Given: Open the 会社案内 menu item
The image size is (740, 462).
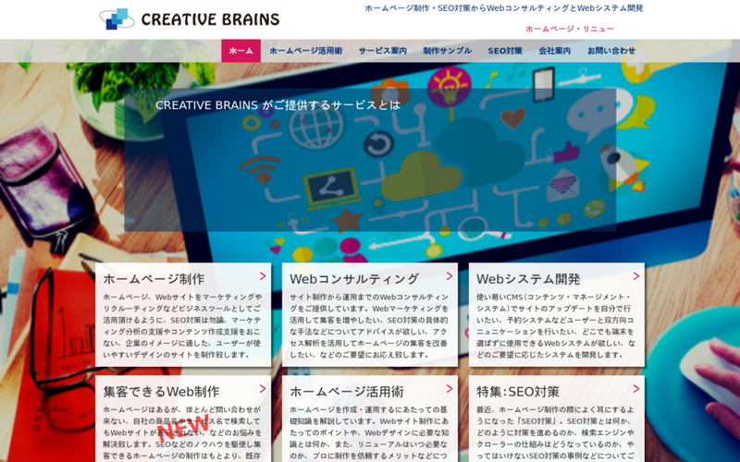Looking at the screenshot, I should click(555, 51).
